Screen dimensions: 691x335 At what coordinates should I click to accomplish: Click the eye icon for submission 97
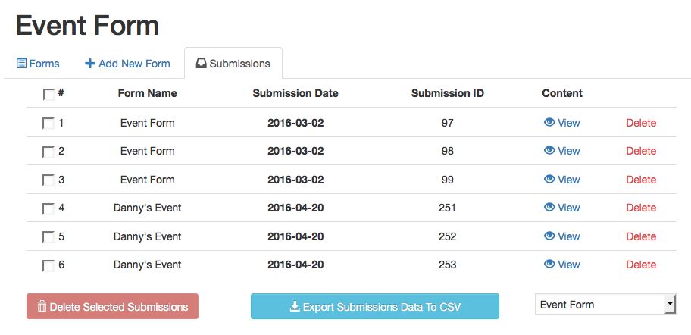[549, 122]
